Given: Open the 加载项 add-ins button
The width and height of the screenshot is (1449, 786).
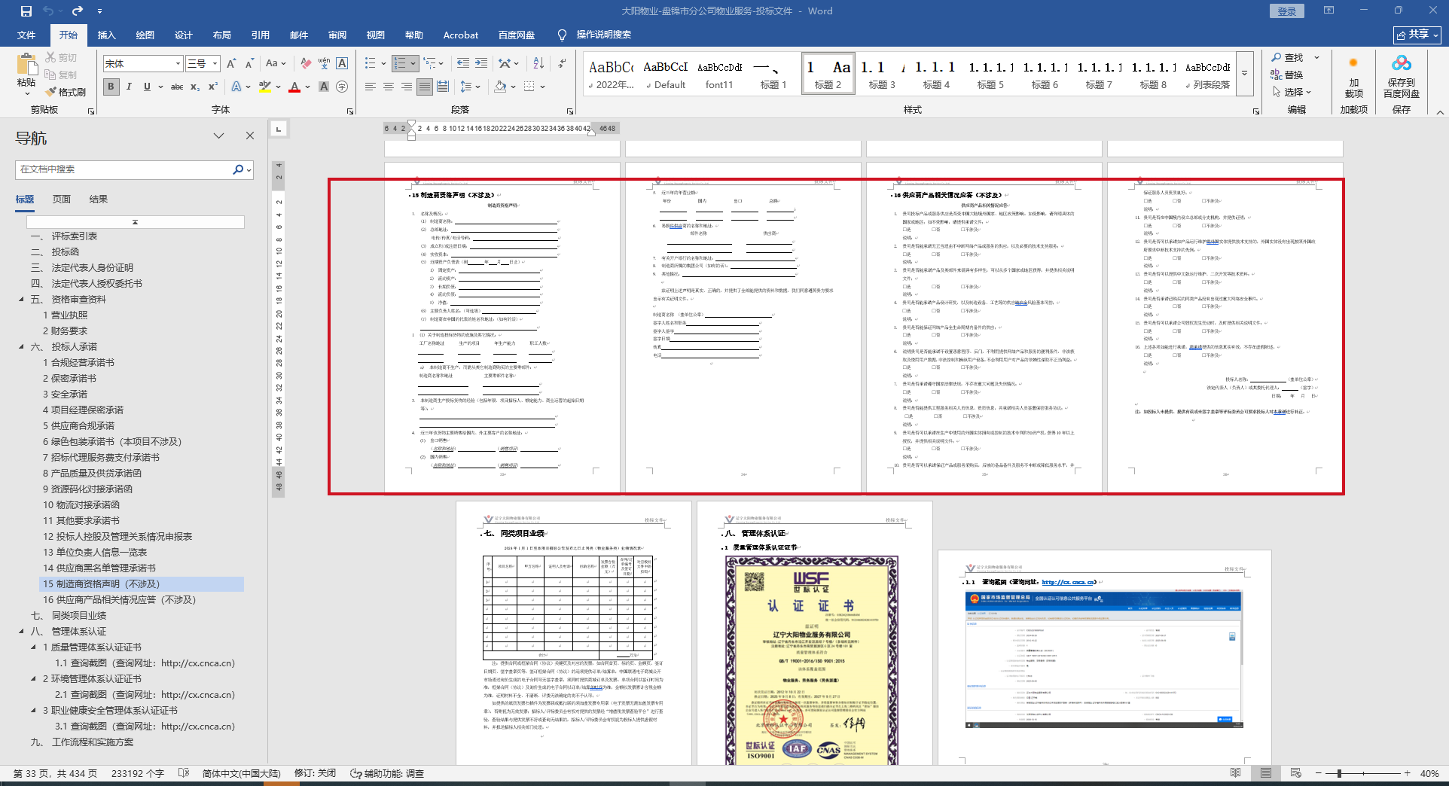Looking at the screenshot, I should click(x=1353, y=79).
